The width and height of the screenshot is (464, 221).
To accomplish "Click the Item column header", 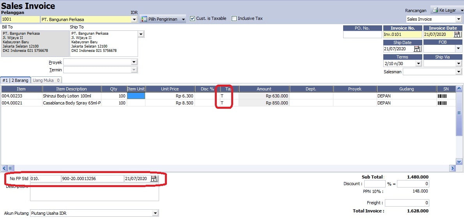I will pyautogui.click(x=21, y=89).
